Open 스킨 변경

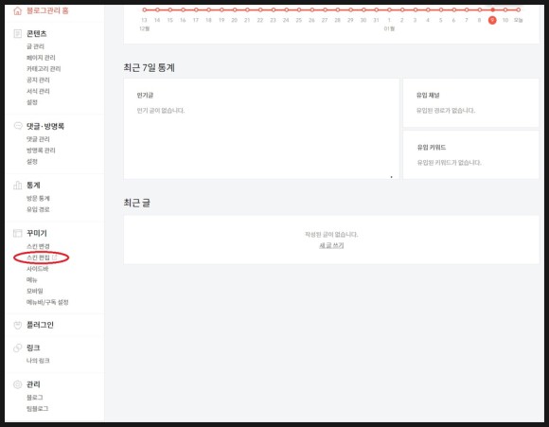[x=38, y=246]
